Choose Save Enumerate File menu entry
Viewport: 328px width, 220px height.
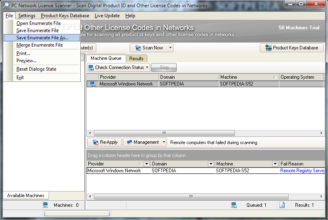click(42, 31)
